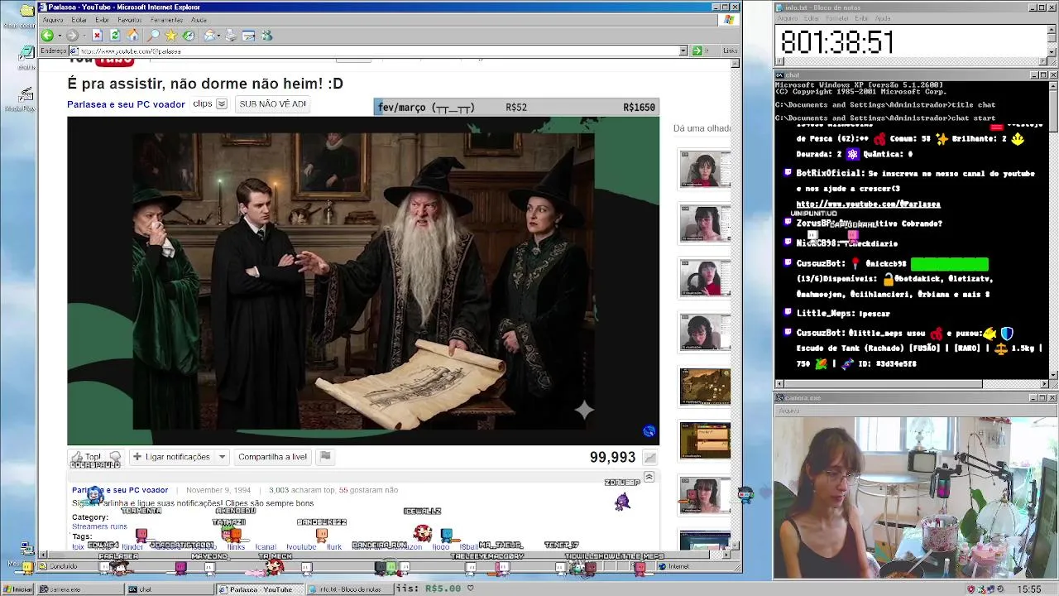Open the second related video thumbnail
This screenshot has height=596, width=1059.
(x=705, y=223)
